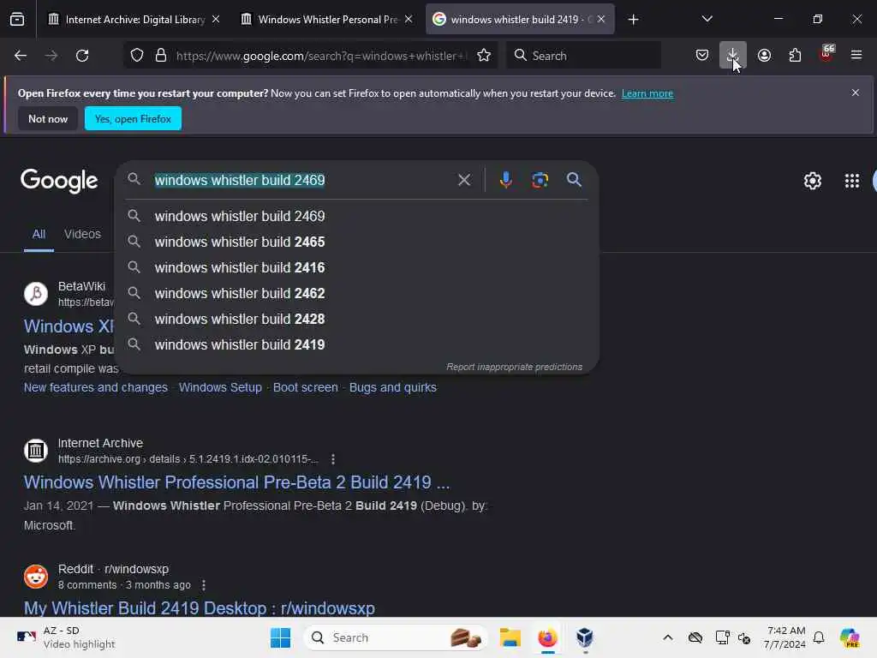Click the site security padlock icon
Screen dimensions: 877x658
tap(161, 56)
